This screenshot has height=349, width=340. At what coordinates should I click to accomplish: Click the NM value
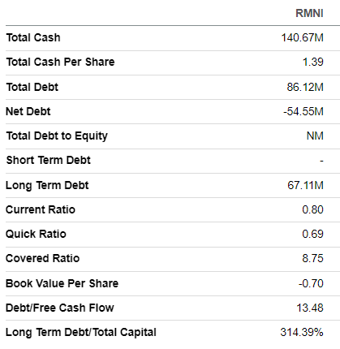pyautogui.click(x=315, y=136)
